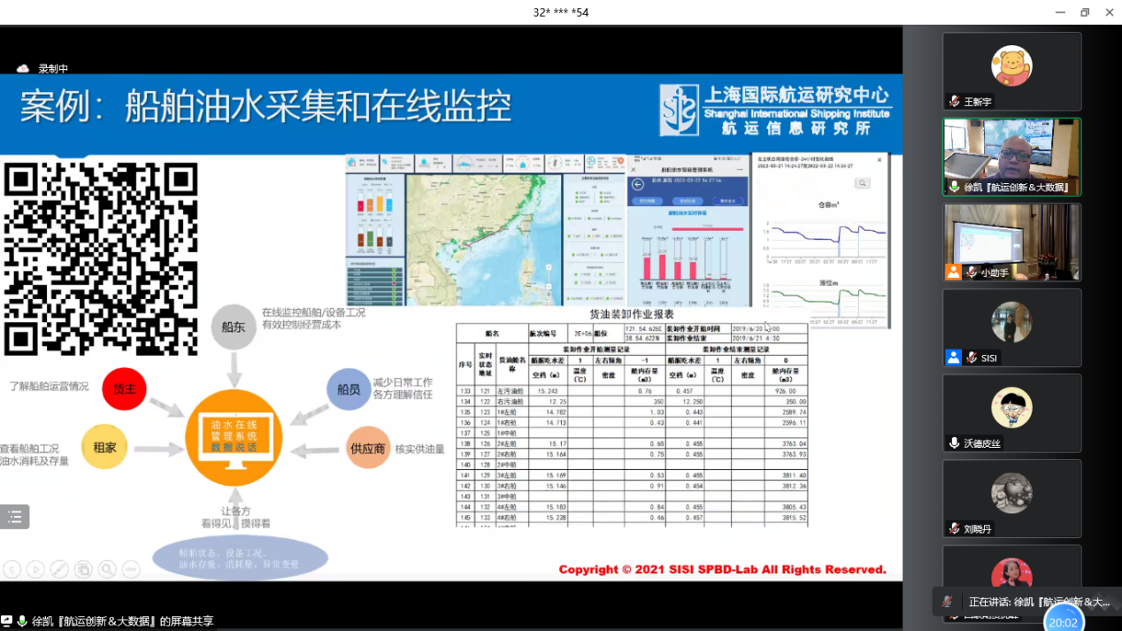Open the gray list menu button
This screenshot has height=631, width=1122.
(x=15, y=518)
